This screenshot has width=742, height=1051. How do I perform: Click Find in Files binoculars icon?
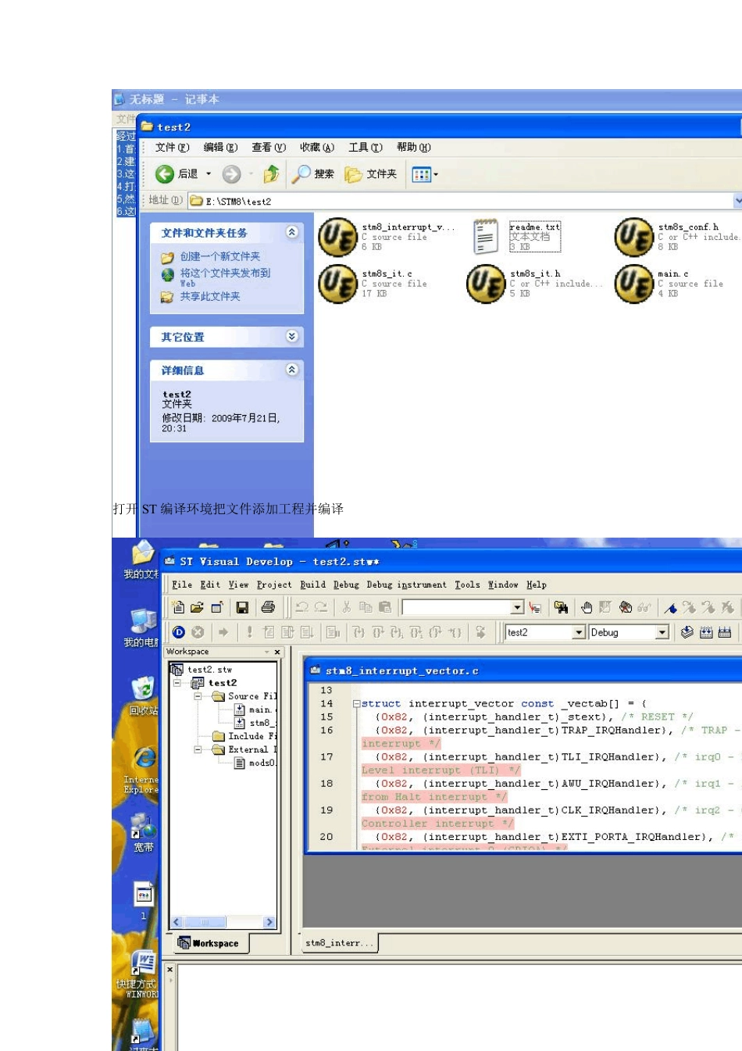tap(561, 607)
